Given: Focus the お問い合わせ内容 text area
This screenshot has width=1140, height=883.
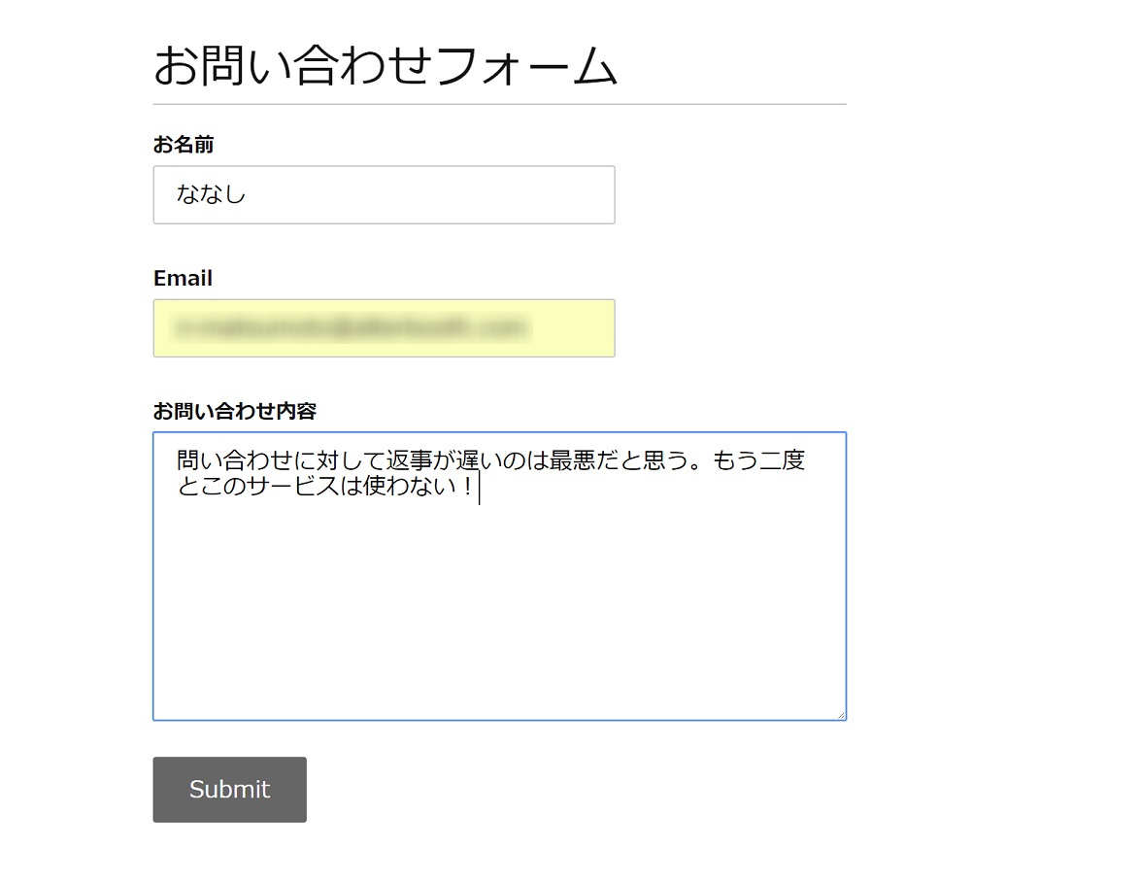Looking at the screenshot, I should pyautogui.click(x=499, y=602).
